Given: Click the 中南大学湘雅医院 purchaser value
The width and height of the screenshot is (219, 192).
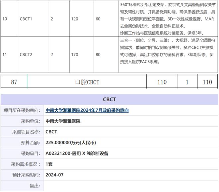Looking at the screenshot, I should point(63,121).
